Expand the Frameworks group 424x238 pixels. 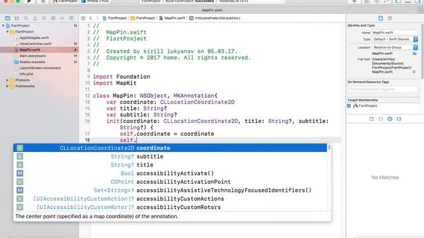tap(7, 86)
